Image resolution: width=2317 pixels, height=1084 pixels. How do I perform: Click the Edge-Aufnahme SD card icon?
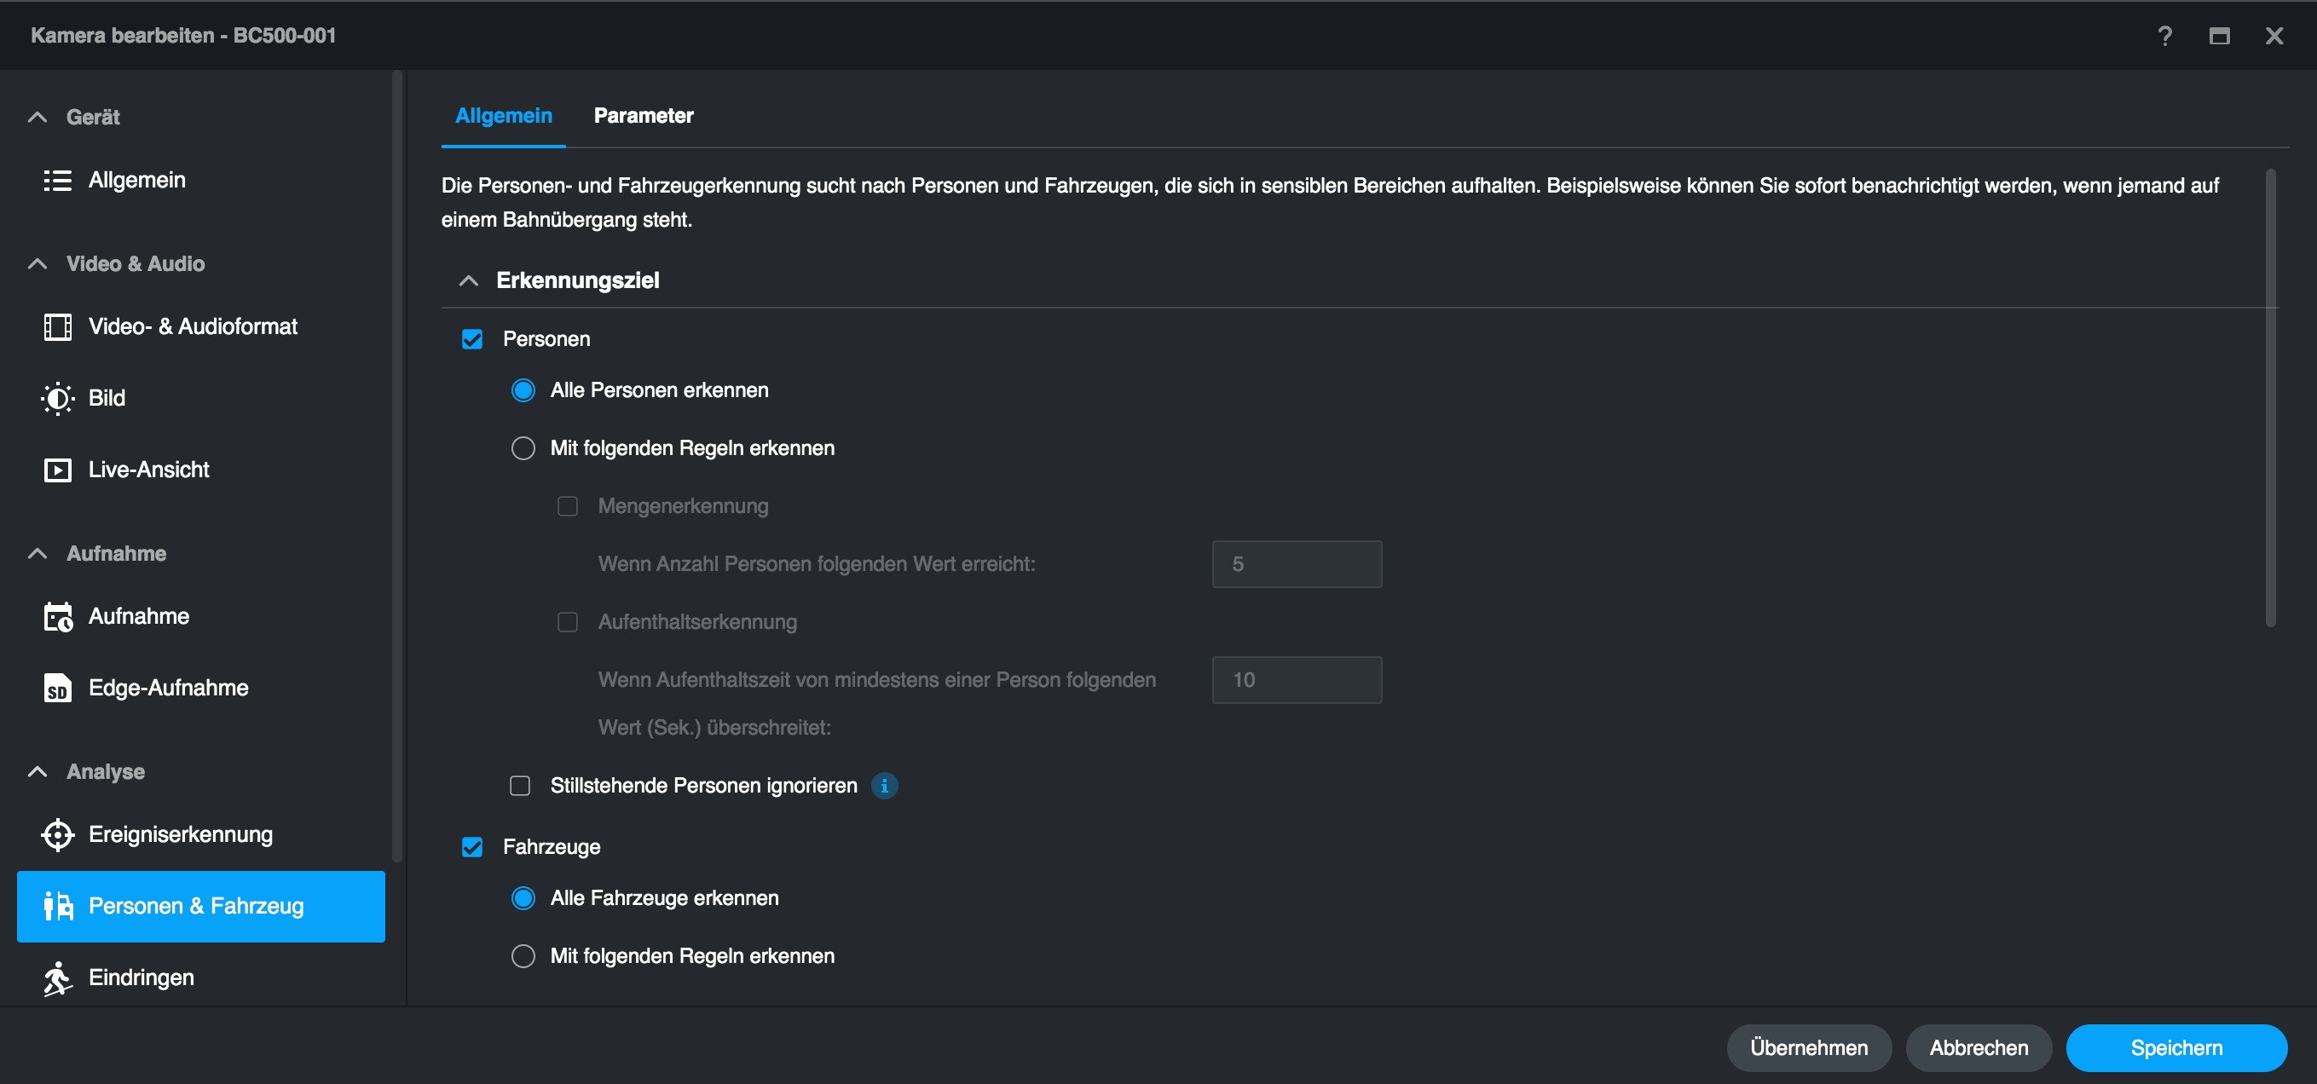click(58, 689)
